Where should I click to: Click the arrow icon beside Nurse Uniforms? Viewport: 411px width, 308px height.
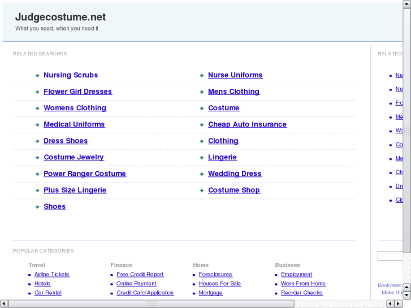click(x=202, y=76)
